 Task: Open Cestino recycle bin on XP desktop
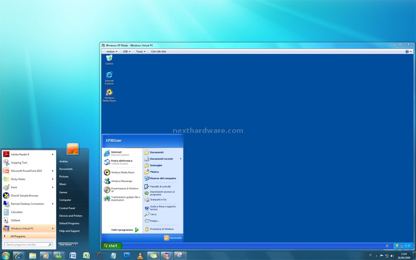point(109,60)
